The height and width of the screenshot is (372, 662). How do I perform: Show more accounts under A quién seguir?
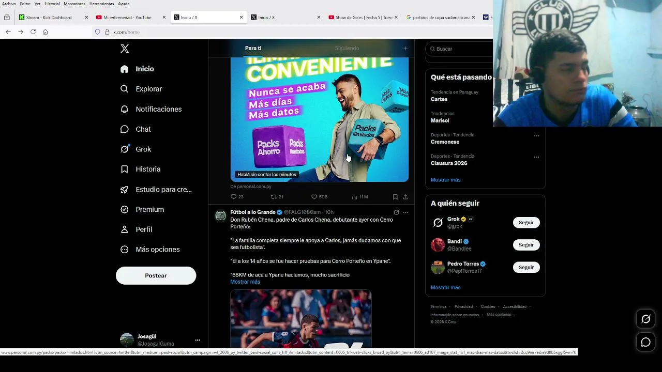445,287
